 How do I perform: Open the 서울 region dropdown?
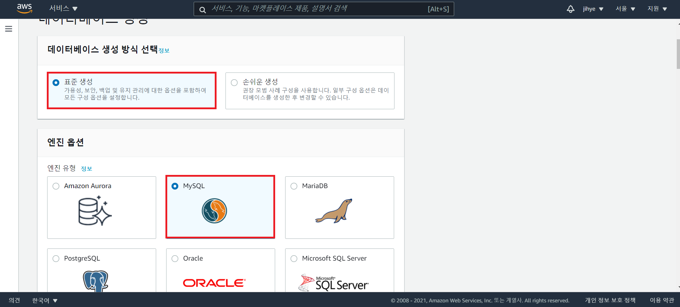[625, 9]
